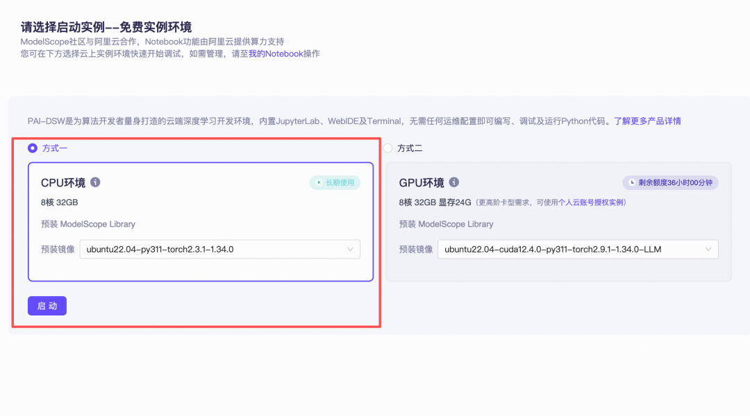The image size is (750, 416).
Task: Click the 长期使用 tag on CPU card
Action: coord(335,182)
